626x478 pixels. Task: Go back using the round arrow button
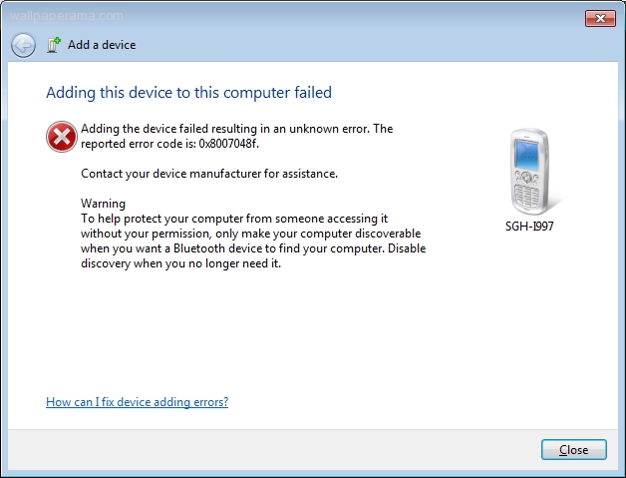(x=23, y=45)
